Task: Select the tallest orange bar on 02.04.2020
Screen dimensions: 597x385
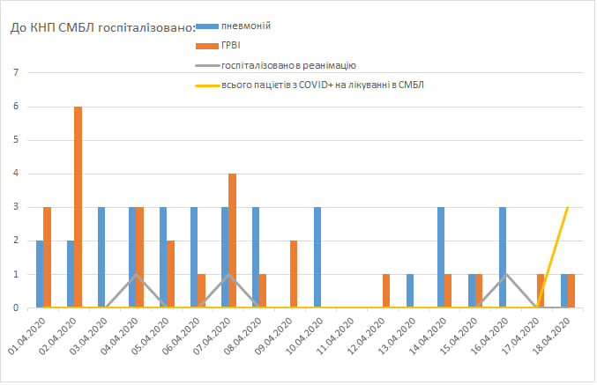Action: tap(78, 207)
